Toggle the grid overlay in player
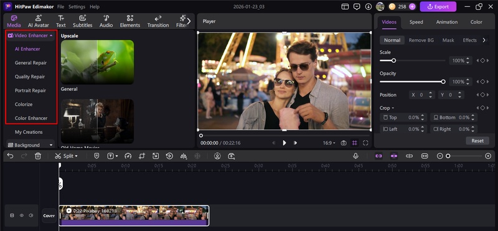Screen dimensions: 498x231 click(354, 143)
